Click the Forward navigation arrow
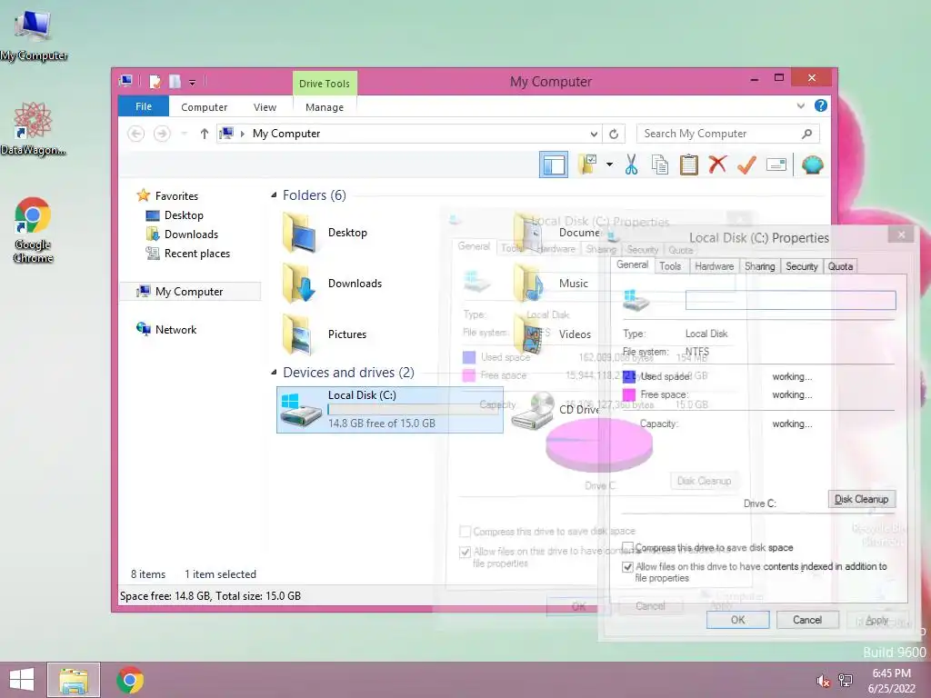931x698 pixels. point(162,134)
